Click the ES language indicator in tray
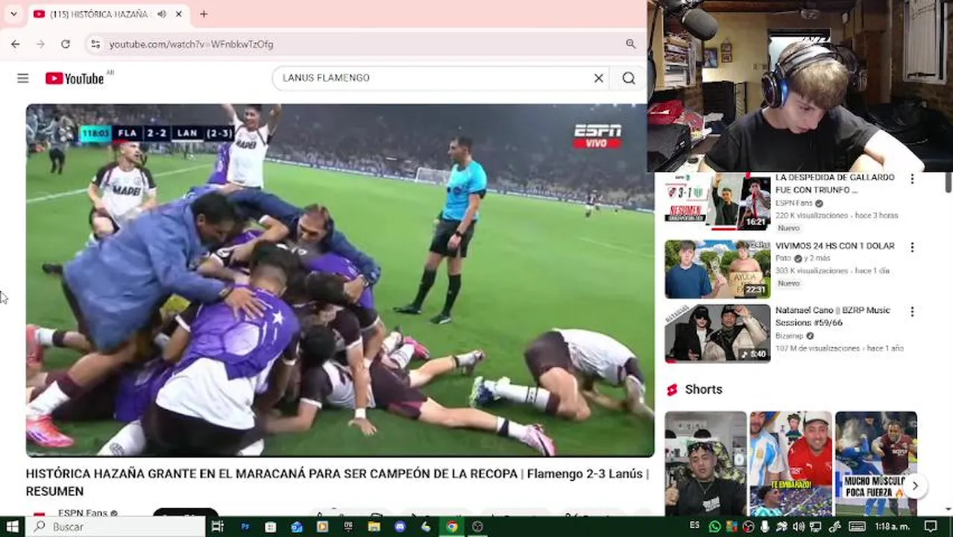Viewport: 953px width, 537px height. (x=694, y=525)
